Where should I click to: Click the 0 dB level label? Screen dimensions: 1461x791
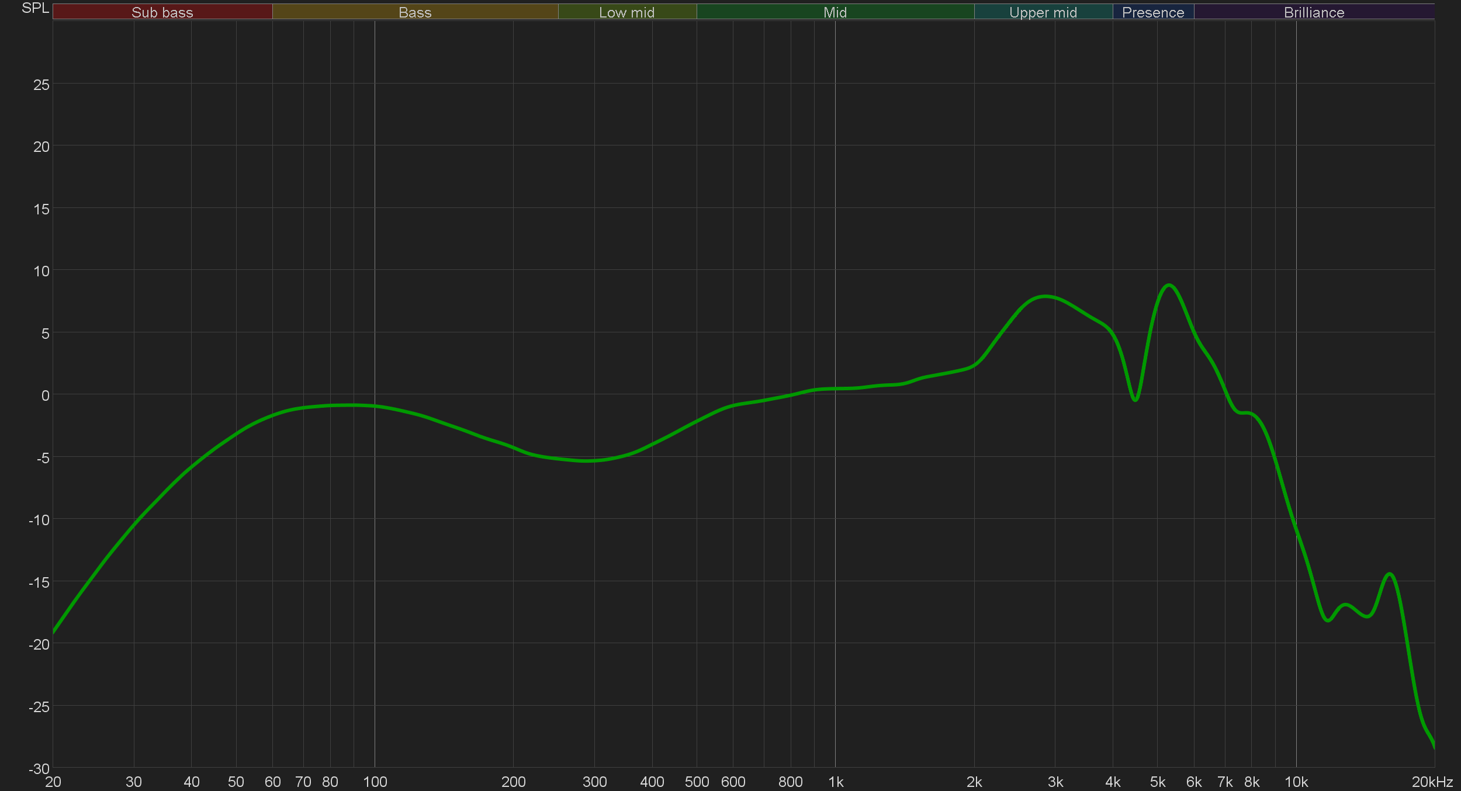pos(45,395)
